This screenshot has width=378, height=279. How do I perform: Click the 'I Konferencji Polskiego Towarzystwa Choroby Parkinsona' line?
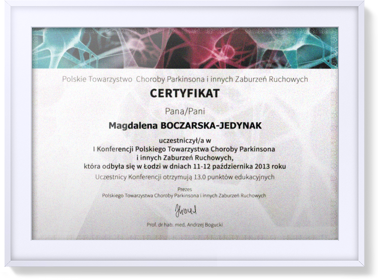tap(184, 149)
